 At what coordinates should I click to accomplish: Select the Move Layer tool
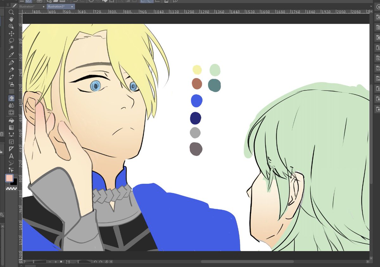click(x=11, y=34)
